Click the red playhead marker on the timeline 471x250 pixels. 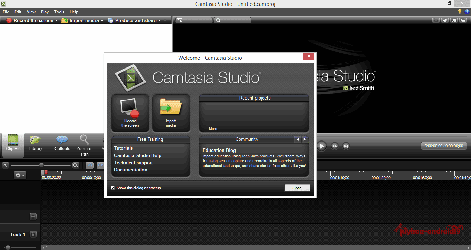click(46, 172)
